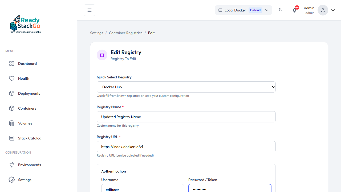Open Quick Select Registry dropdown
Image resolution: width=341 pixels, height=192 pixels.
point(186,87)
